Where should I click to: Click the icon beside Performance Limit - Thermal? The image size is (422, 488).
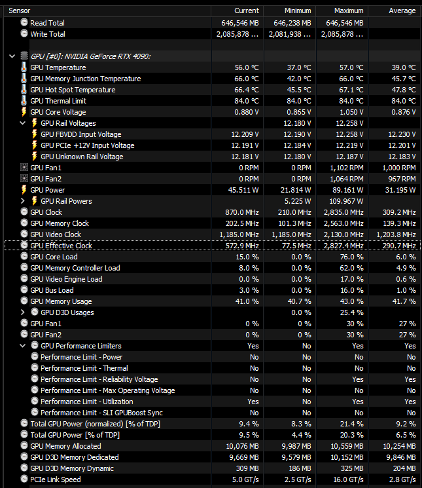[x=35, y=367]
